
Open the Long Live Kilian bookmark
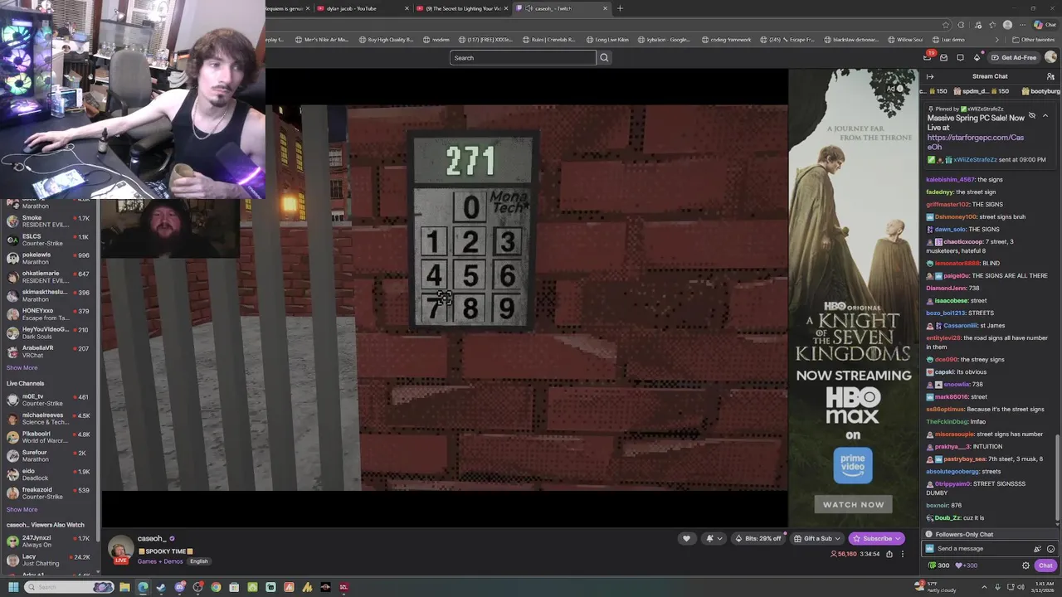[x=607, y=40]
